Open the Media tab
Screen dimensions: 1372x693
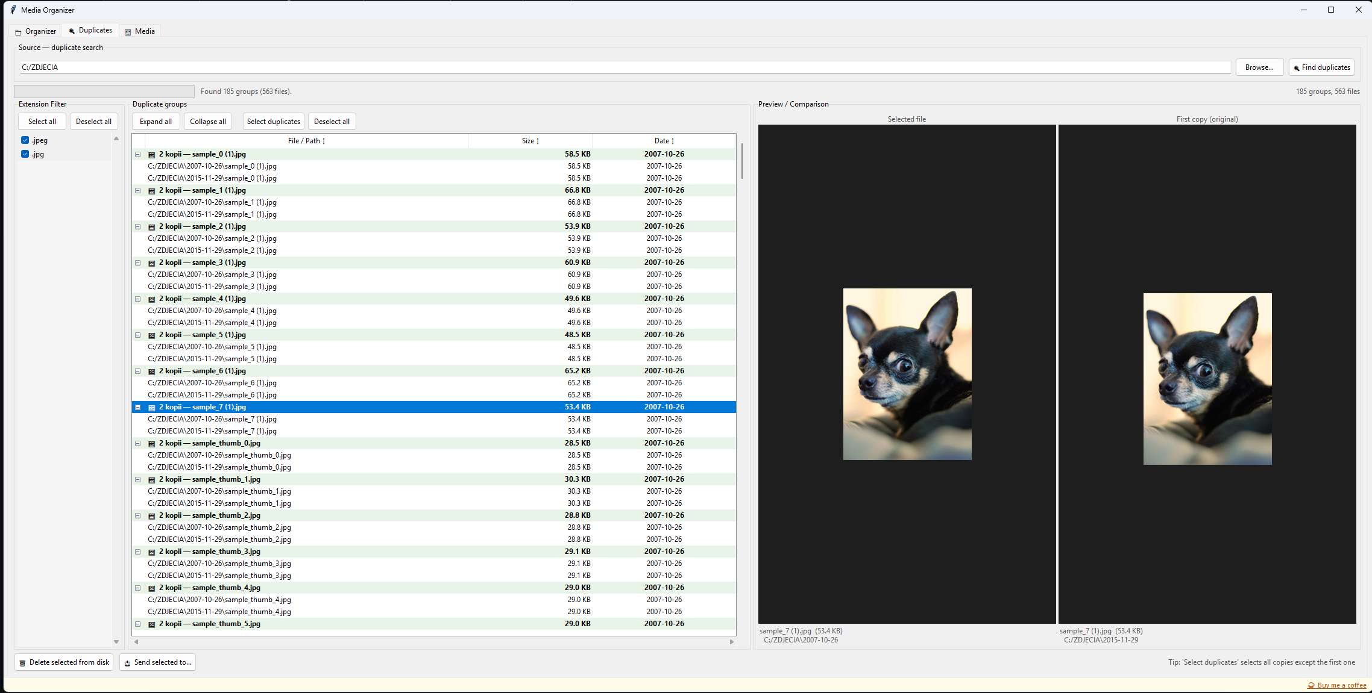pos(139,31)
